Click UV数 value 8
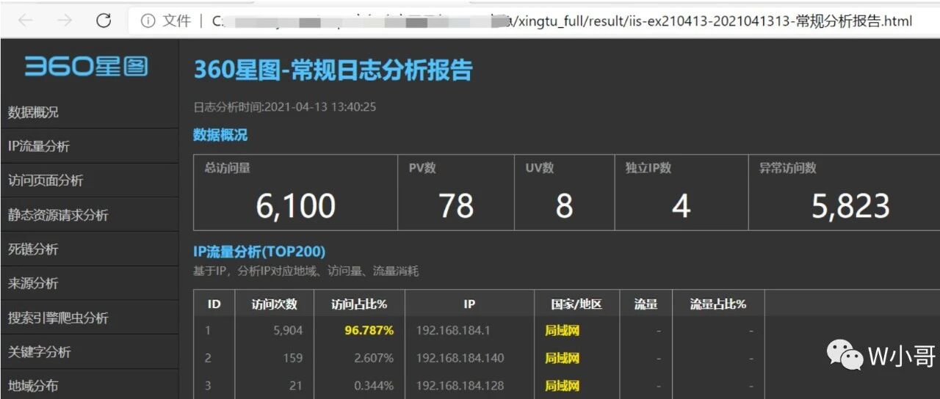940x399 pixels. 564,206
